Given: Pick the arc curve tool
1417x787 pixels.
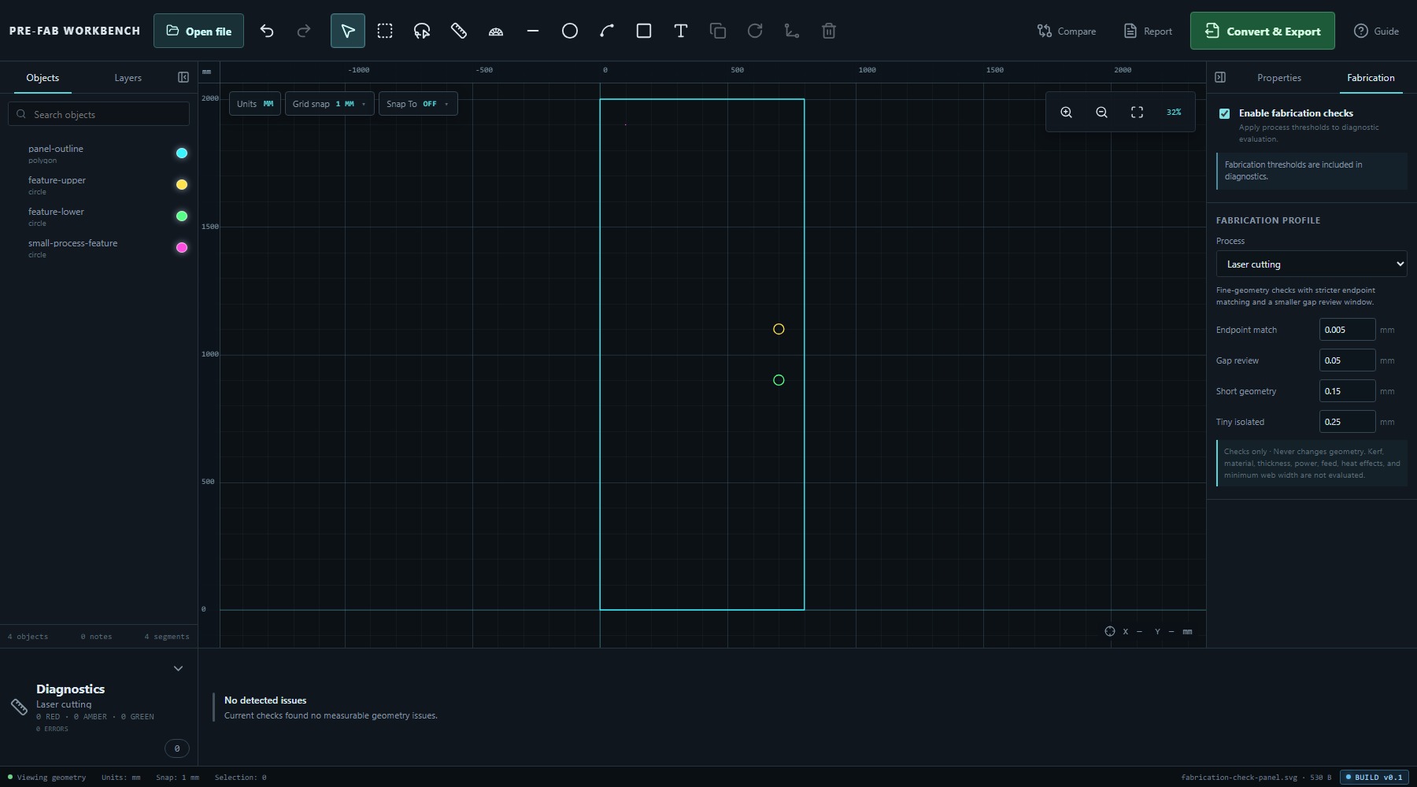Looking at the screenshot, I should pyautogui.click(x=607, y=31).
